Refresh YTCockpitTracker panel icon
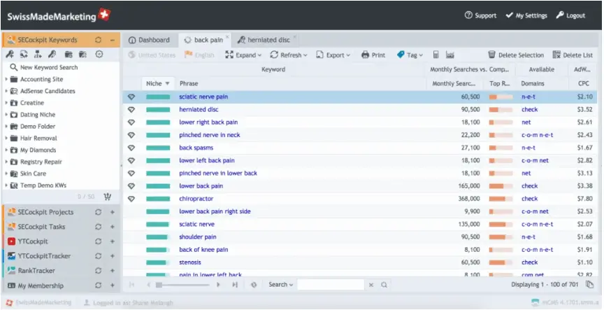The height and width of the screenshot is (310, 604). 99,256
